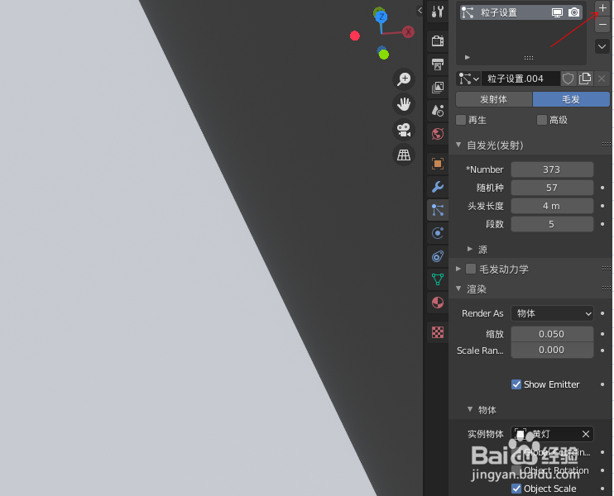
Task: Add a new particle system slot
Action: [x=602, y=8]
